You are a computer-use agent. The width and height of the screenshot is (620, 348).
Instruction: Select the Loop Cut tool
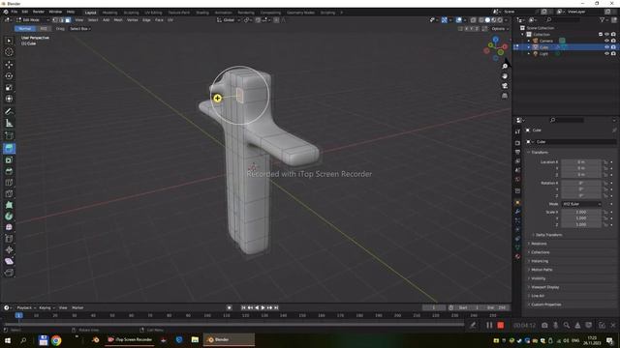(9, 183)
